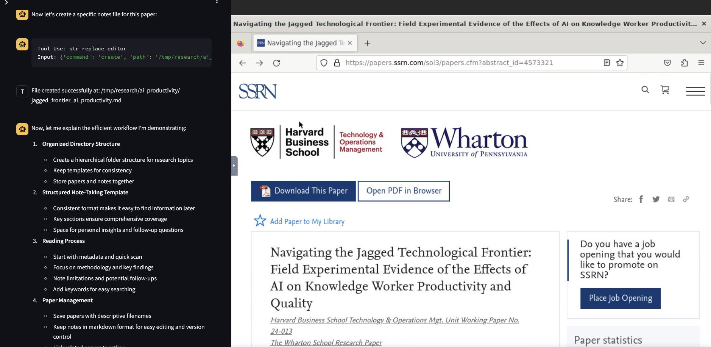Screen dimensions: 711x347
Task: Open The Wharton School Research Paper link
Action: tap(326, 342)
